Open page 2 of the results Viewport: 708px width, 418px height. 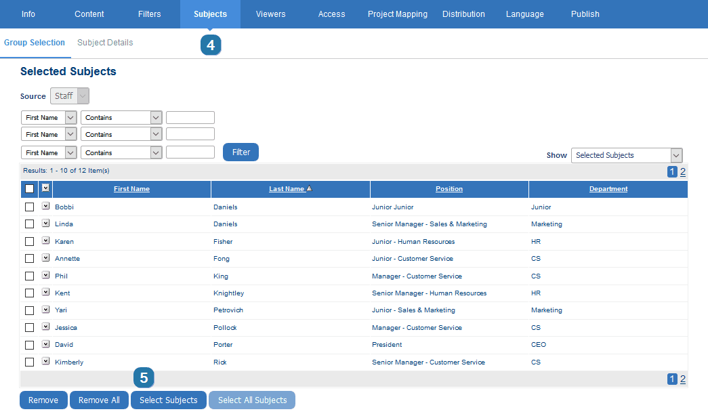(682, 171)
